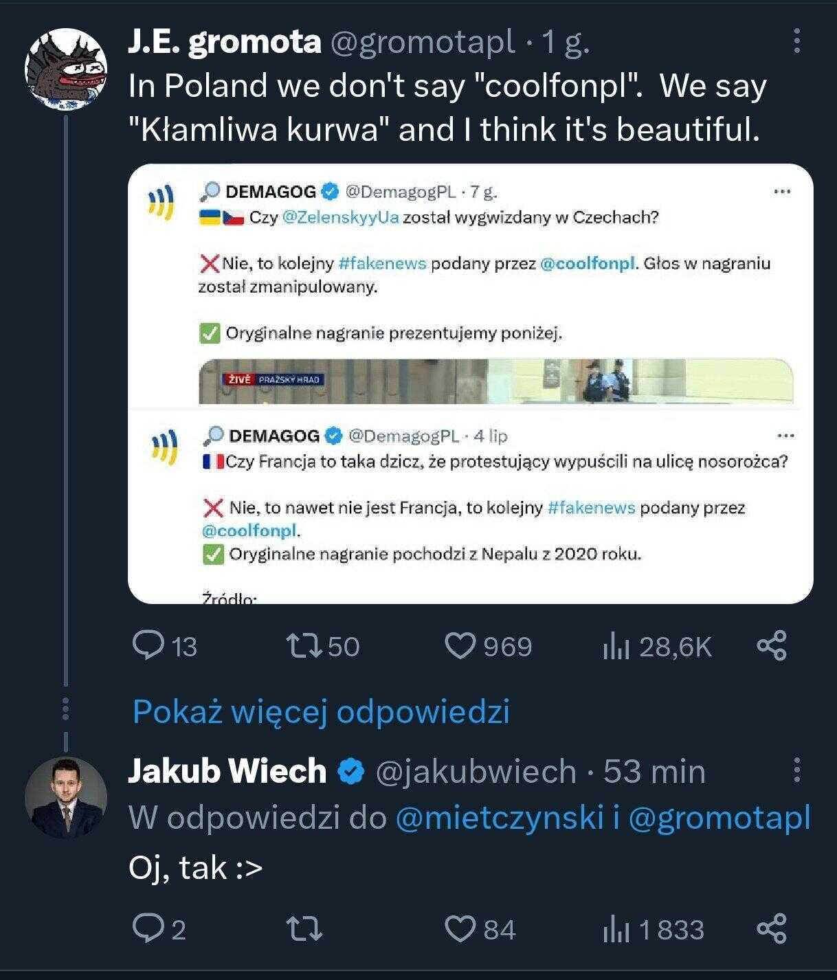Open Jakub Wiech display name link

[227, 770]
